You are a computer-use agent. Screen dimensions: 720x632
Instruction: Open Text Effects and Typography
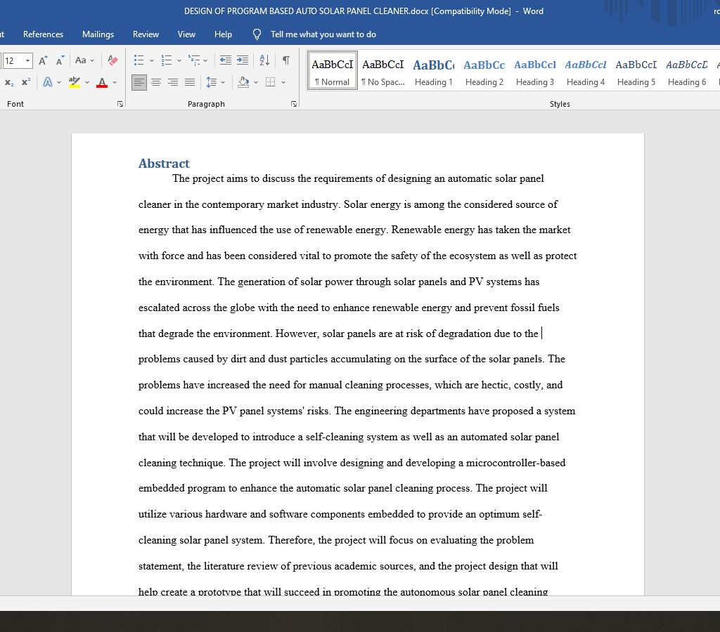[x=47, y=82]
